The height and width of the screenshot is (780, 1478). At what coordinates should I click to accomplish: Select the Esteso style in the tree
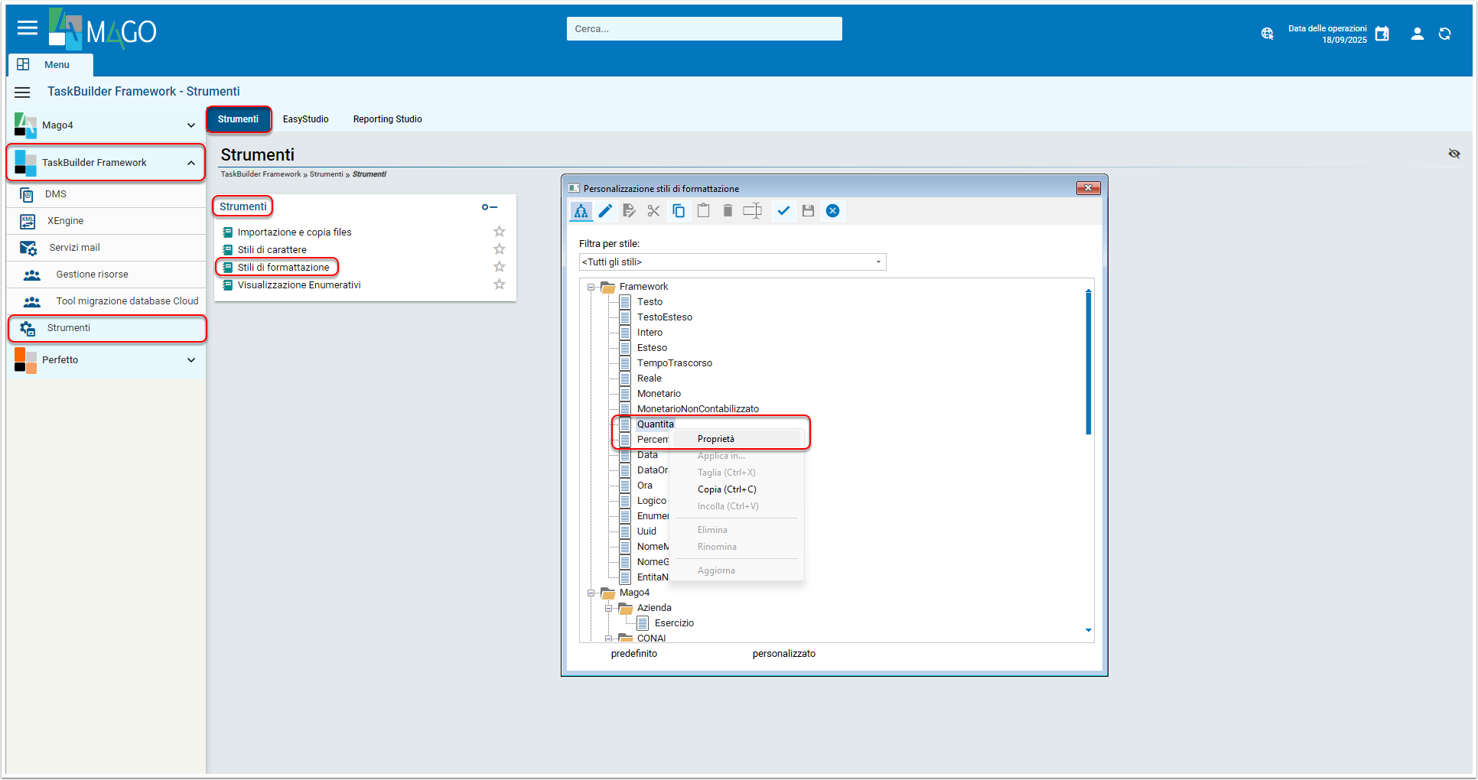(x=652, y=348)
